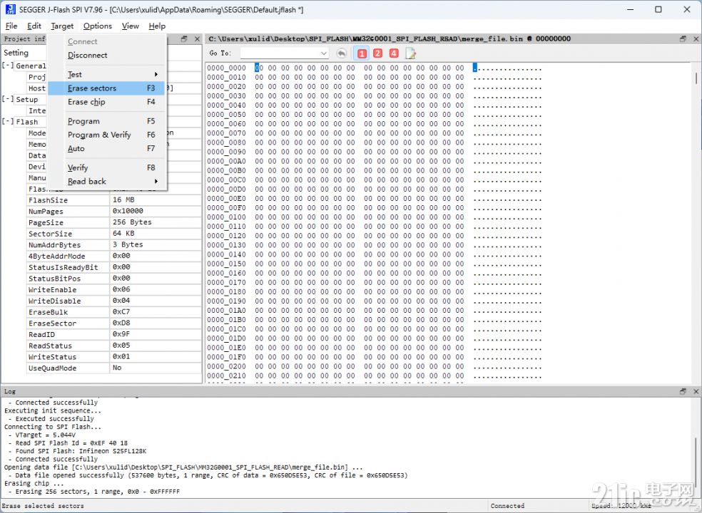702x513 pixels.
Task: Undock the hex data file panel
Action: click(683, 39)
